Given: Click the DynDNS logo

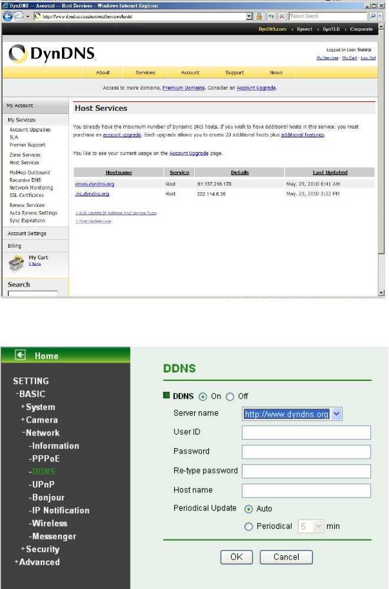Looking at the screenshot, I should pos(52,54).
